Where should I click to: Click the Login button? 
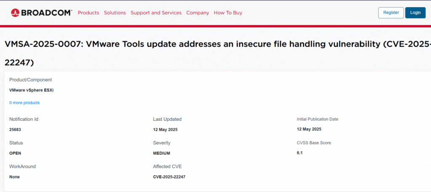coord(415,13)
